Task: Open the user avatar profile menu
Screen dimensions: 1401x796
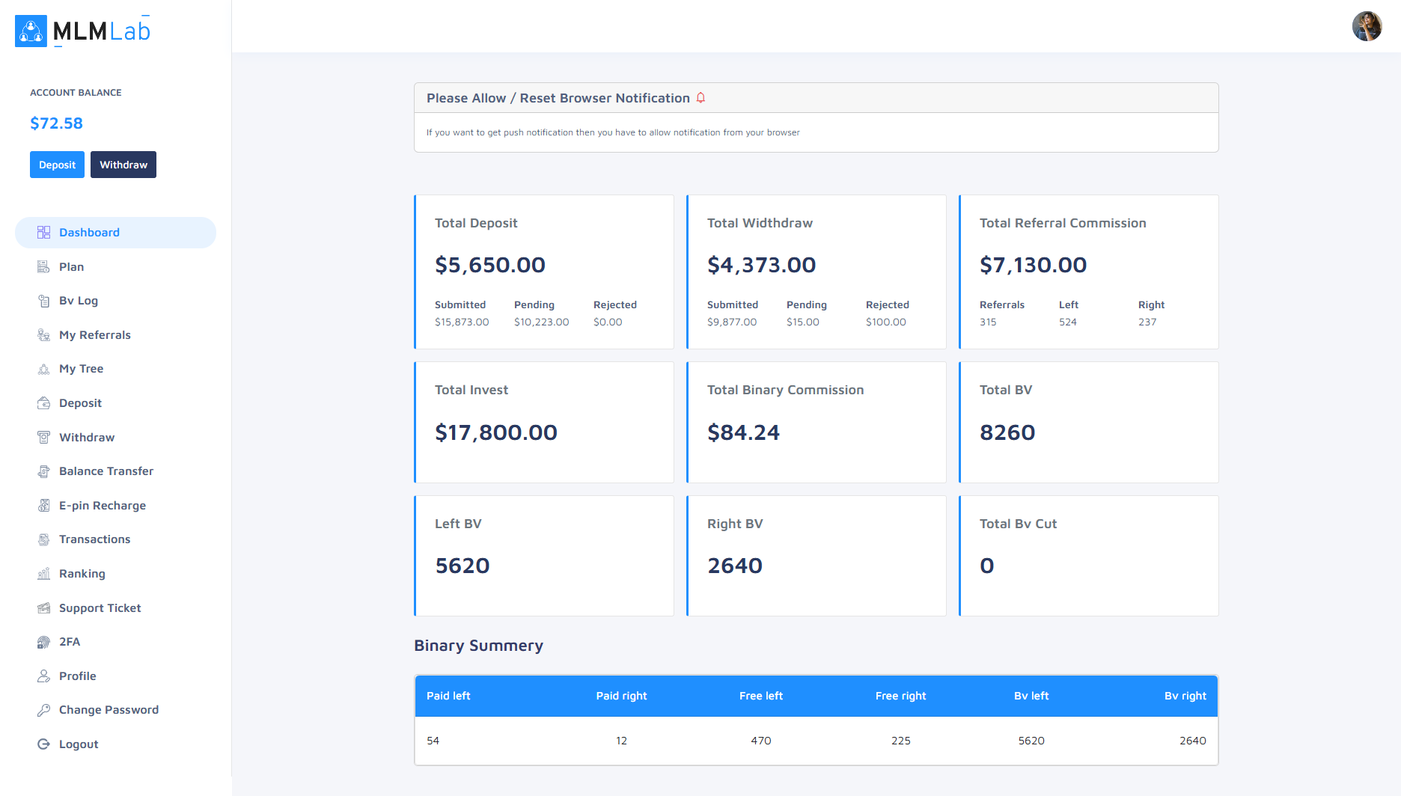Action: (1367, 26)
